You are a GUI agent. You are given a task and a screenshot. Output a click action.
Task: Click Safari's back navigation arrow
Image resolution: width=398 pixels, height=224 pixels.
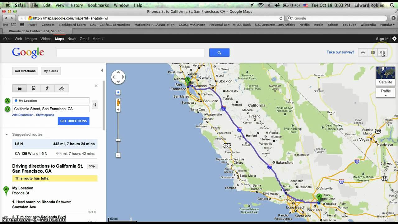point(6,18)
